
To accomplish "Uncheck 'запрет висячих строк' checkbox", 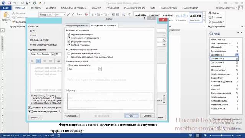I will [x=69, y=34].
